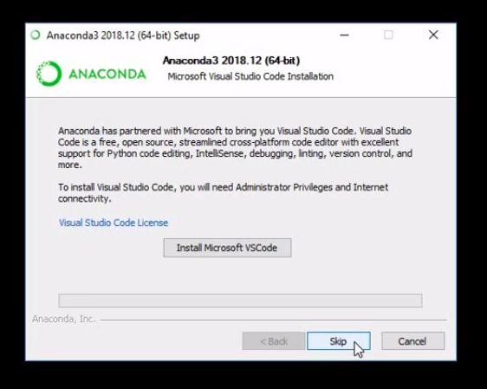Click the greyed-out maximize window icon
Screen dimensions: 487x389
[x=388, y=35]
